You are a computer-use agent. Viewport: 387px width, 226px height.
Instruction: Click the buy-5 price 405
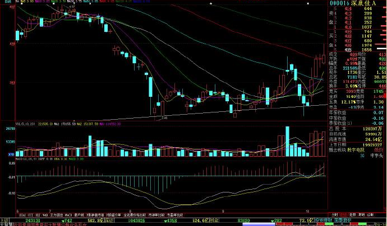[x=348, y=50]
